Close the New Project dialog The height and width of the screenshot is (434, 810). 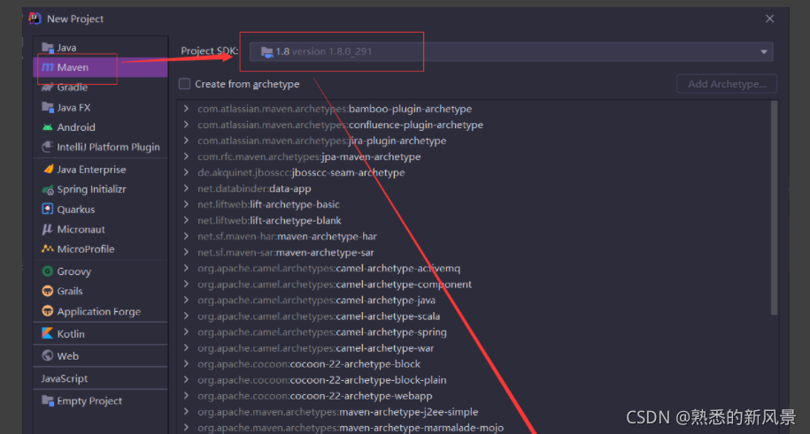[x=769, y=19]
